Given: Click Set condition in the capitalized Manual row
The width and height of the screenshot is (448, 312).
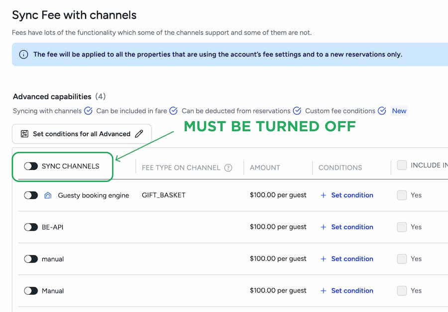Looking at the screenshot, I should 352,291.
